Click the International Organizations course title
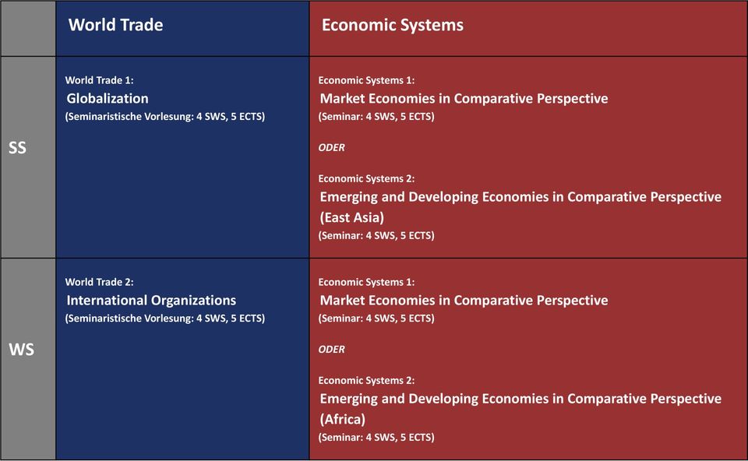The height and width of the screenshot is (461, 748). click(x=151, y=300)
